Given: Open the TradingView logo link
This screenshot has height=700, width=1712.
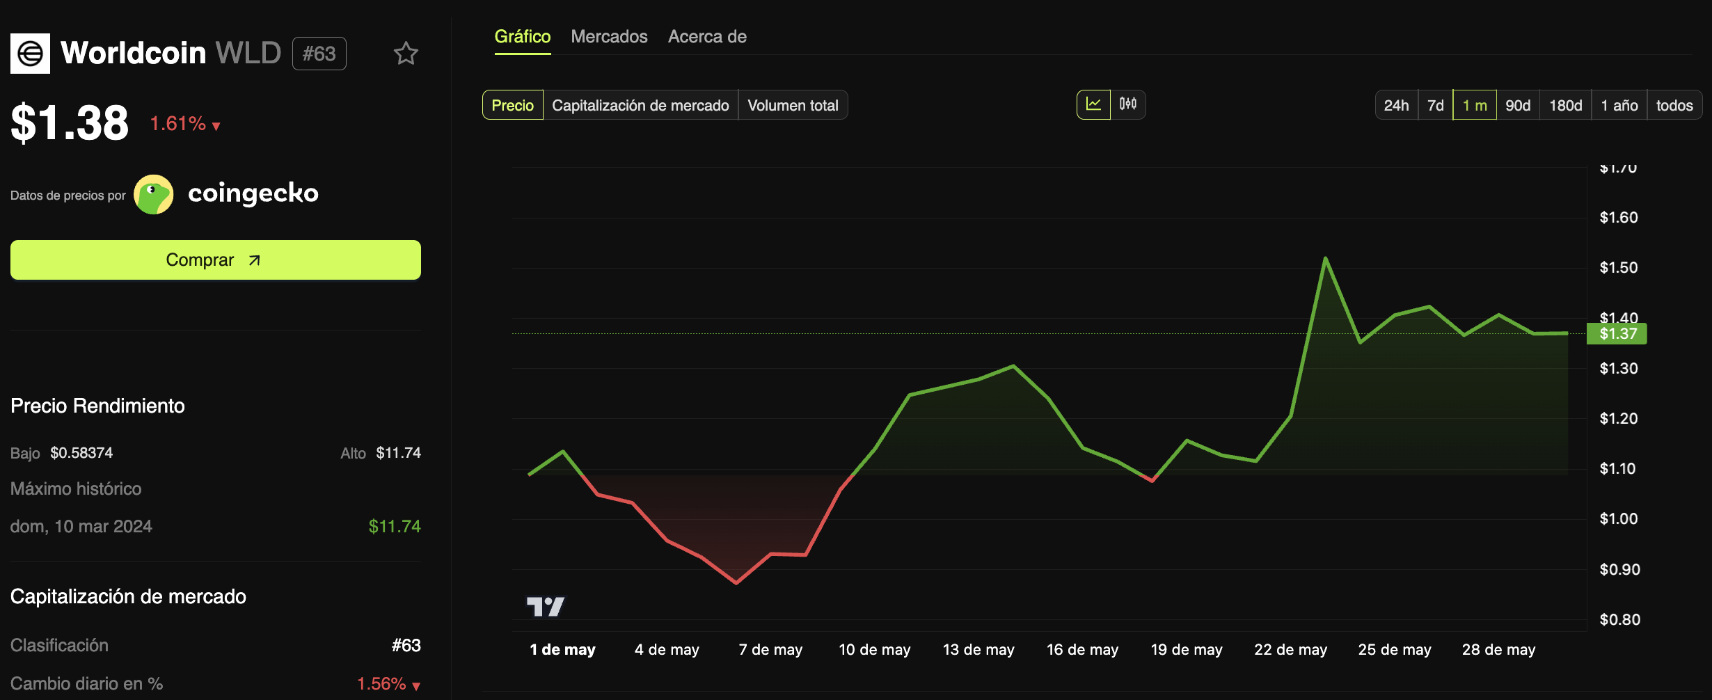Looking at the screenshot, I should click(546, 607).
